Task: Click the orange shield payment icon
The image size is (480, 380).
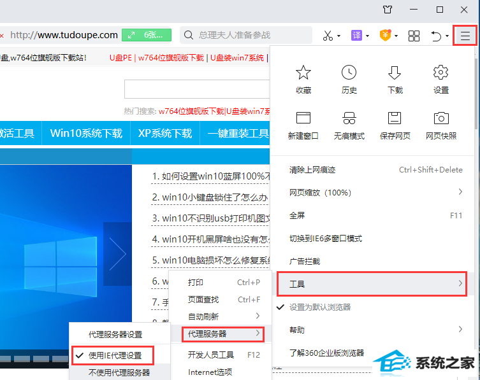Action: coord(386,36)
